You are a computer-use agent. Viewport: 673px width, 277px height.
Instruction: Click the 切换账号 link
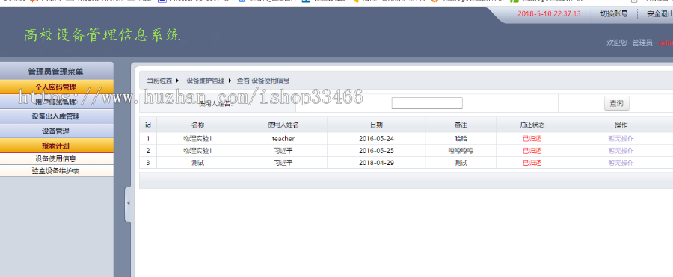coord(614,13)
